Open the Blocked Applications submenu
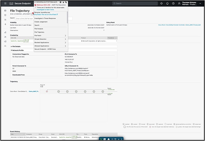 tap(51, 42)
